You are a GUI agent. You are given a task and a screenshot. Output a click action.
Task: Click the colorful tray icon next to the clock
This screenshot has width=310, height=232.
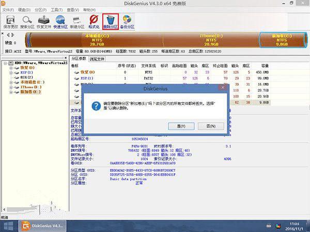click(x=278, y=226)
